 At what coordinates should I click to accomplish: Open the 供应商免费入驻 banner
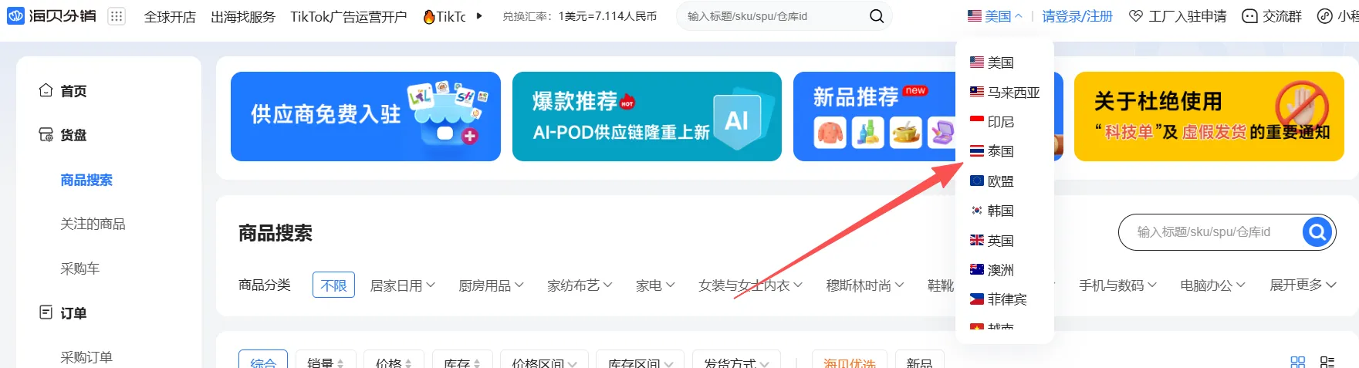pos(366,116)
